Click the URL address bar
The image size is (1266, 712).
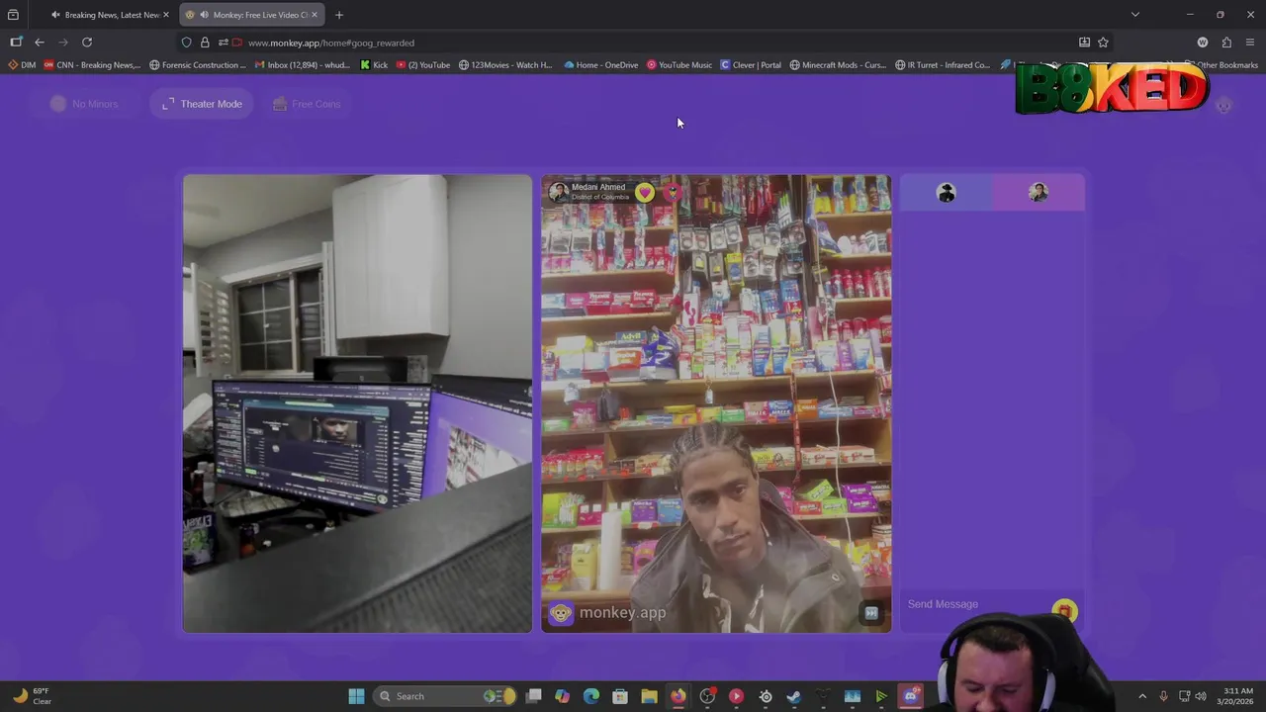point(643,43)
